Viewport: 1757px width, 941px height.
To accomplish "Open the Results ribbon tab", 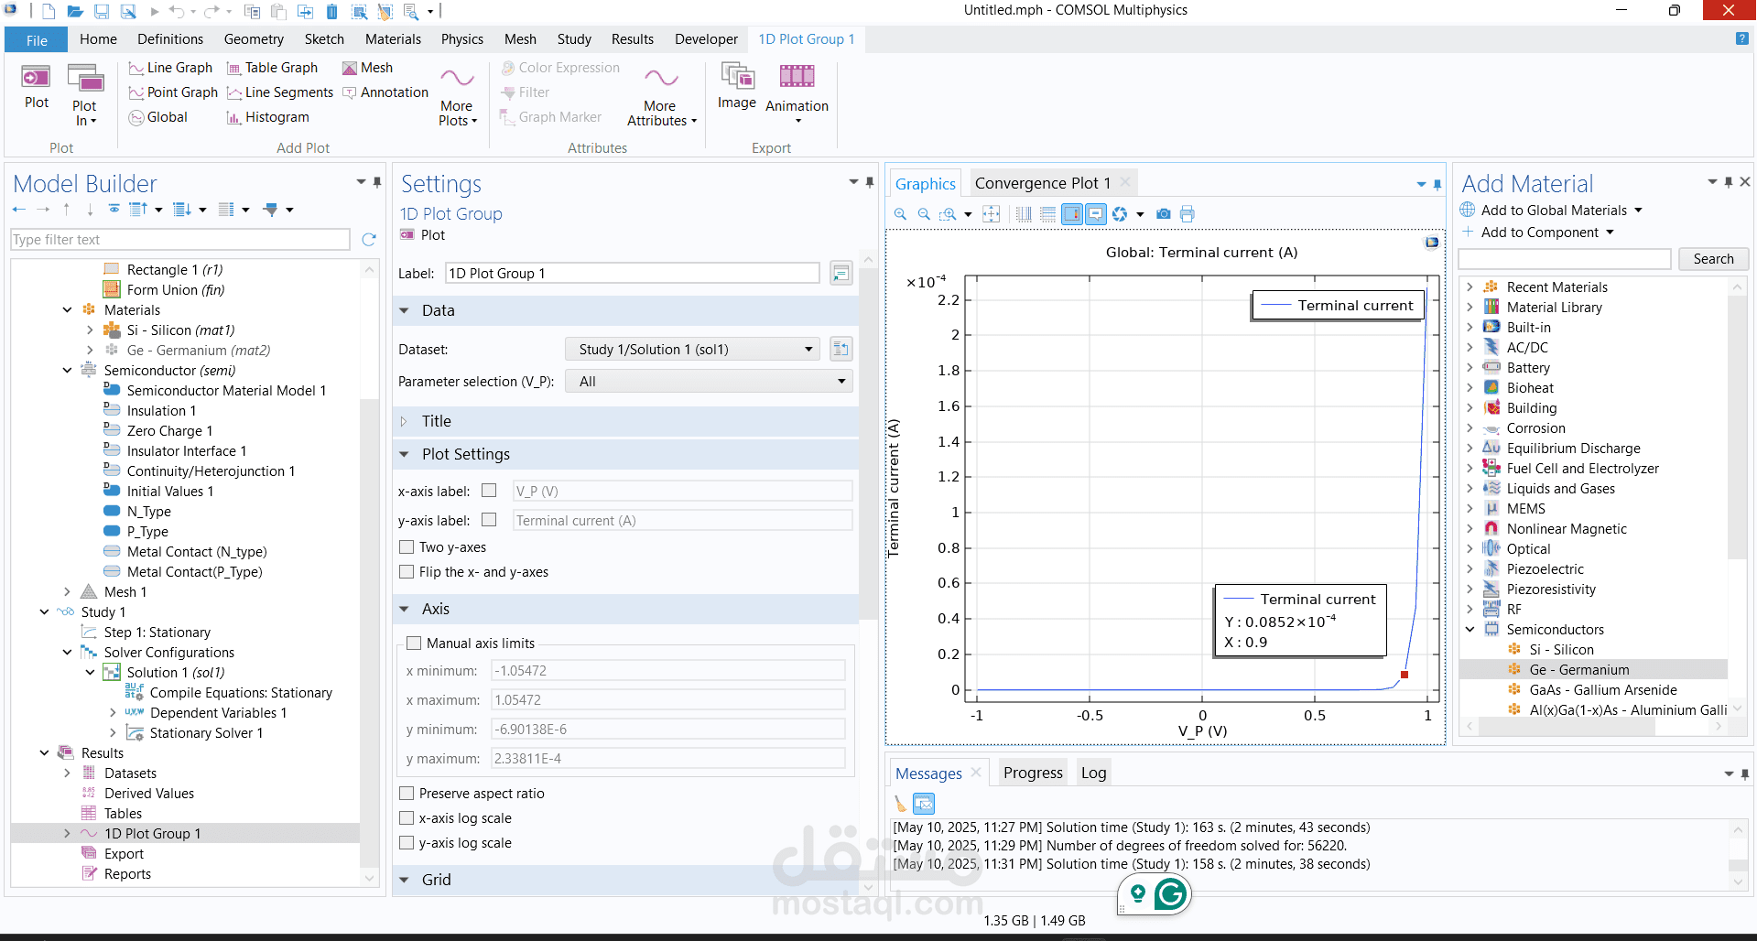I will 632,39.
